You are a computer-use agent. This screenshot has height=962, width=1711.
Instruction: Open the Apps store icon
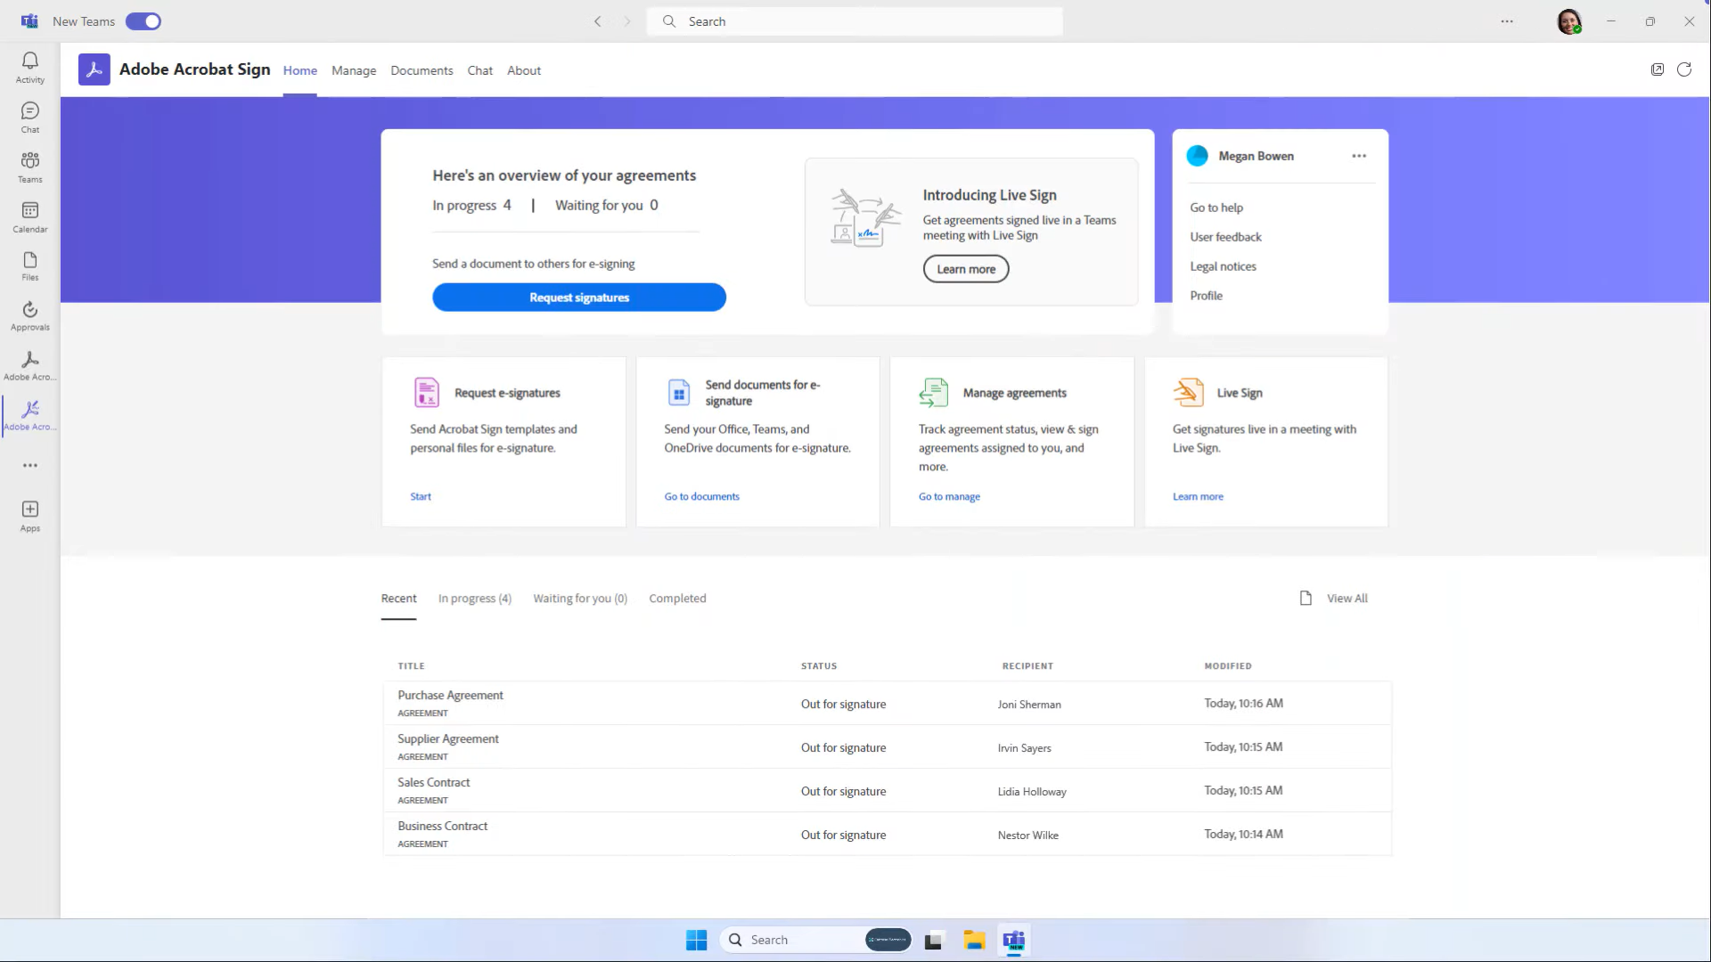(30, 516)
